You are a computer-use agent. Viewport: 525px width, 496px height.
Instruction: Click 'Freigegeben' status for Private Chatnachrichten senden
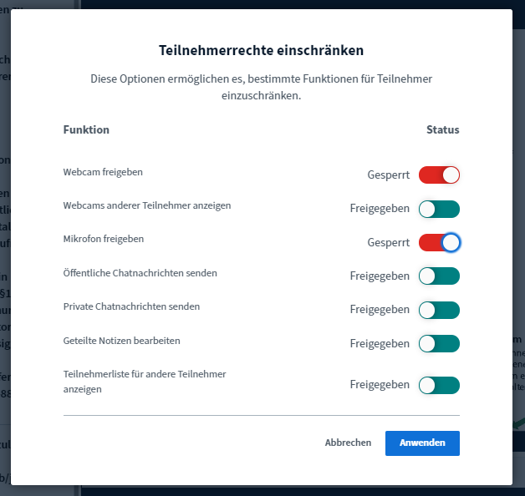click(x=380, y=310)
